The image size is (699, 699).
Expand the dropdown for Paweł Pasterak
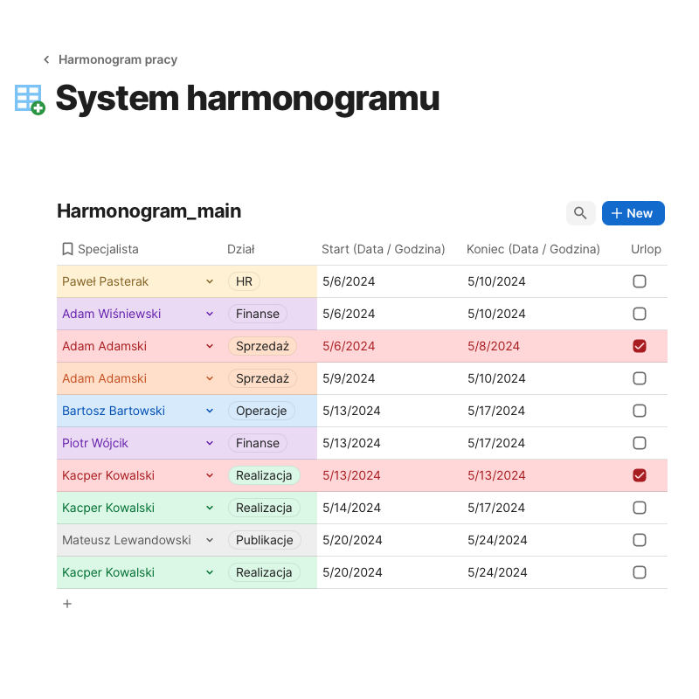[210, 281]
